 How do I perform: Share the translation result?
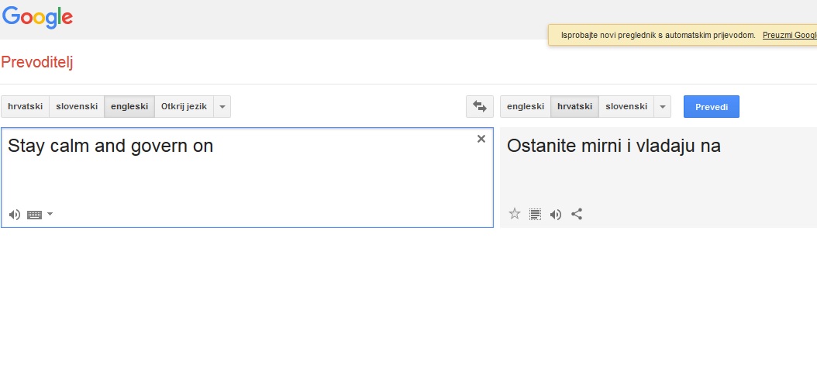[577, 214]
